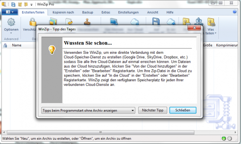Click the Verschlüsseln padlock icon
241x144 pixels.
(33, 22)
